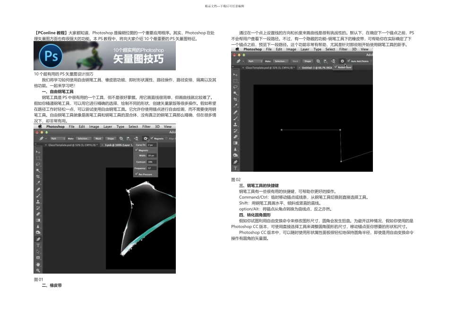Open the Image menu in the Untitled-1 window
This screenshot has height=317, width=449.
point(291,49)
